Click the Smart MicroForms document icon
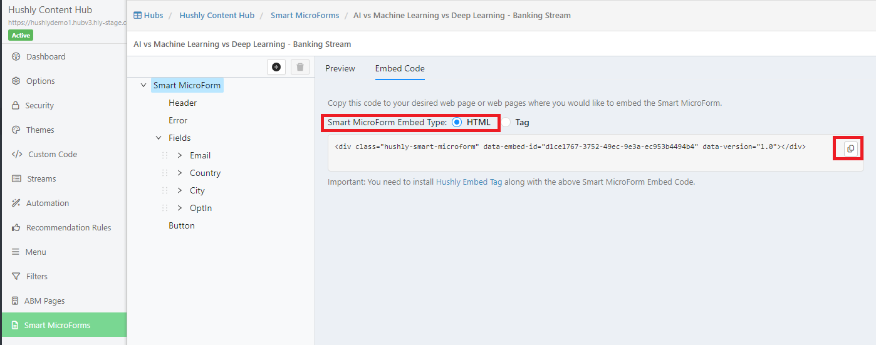 coord(15,325)
